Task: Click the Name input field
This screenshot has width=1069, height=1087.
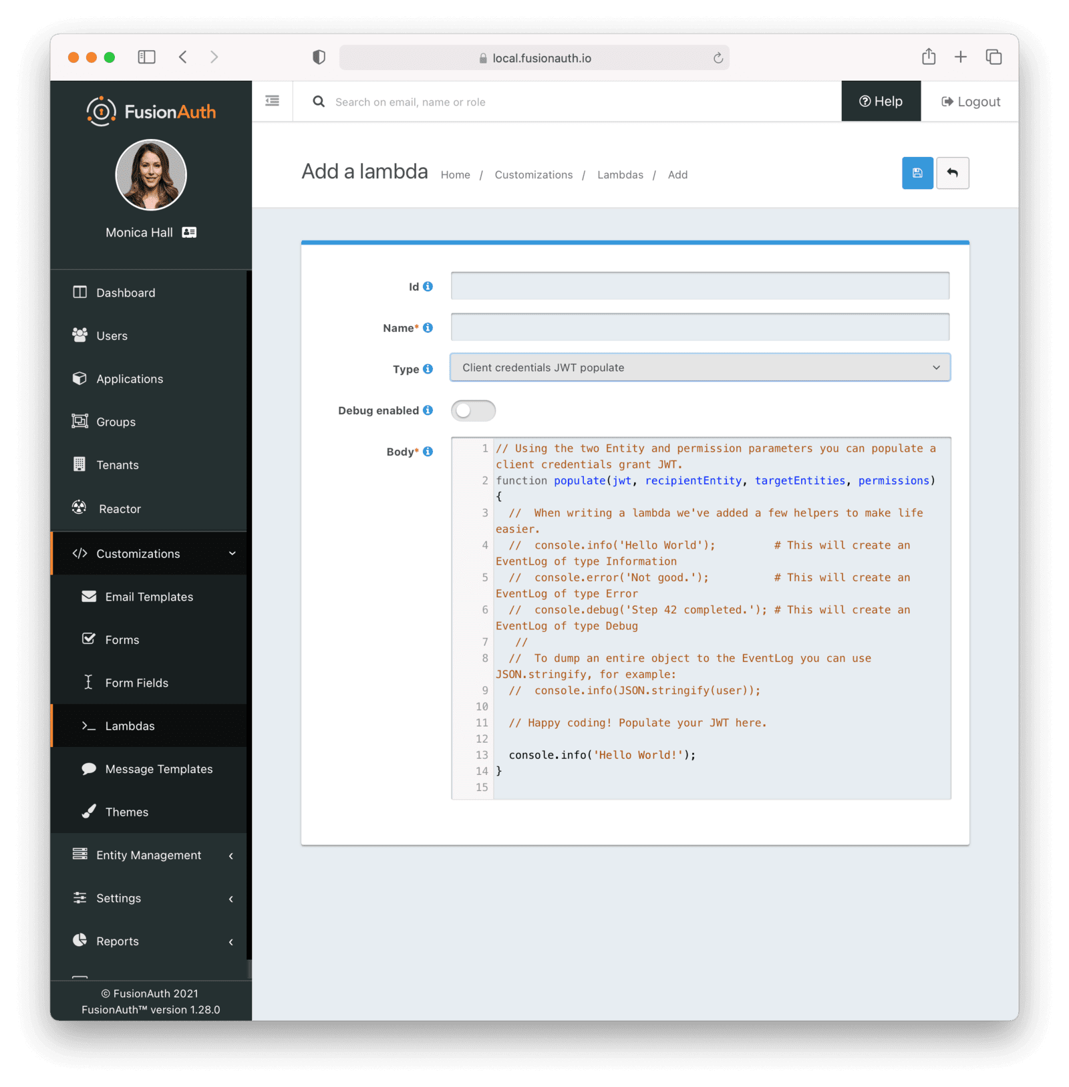Action: [x=700, y=327]
